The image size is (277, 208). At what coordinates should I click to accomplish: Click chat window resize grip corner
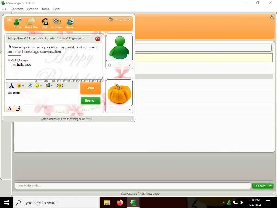(132, 119)
